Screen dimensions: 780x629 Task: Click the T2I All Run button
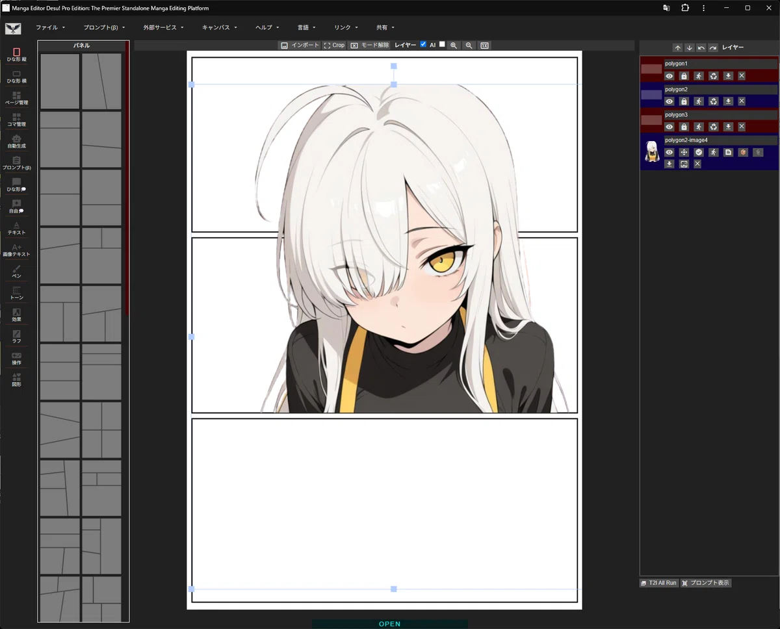tap(658, 583)
